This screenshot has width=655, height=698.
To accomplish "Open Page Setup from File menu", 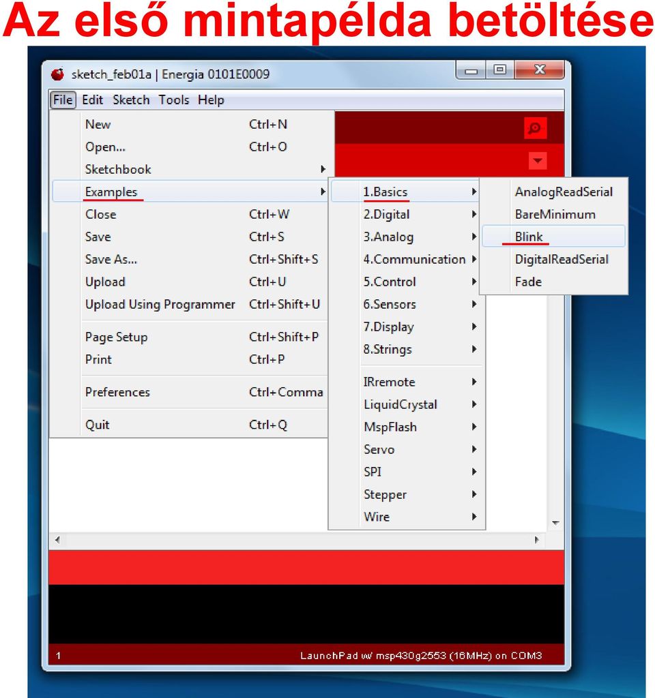I will coord(190,337).
